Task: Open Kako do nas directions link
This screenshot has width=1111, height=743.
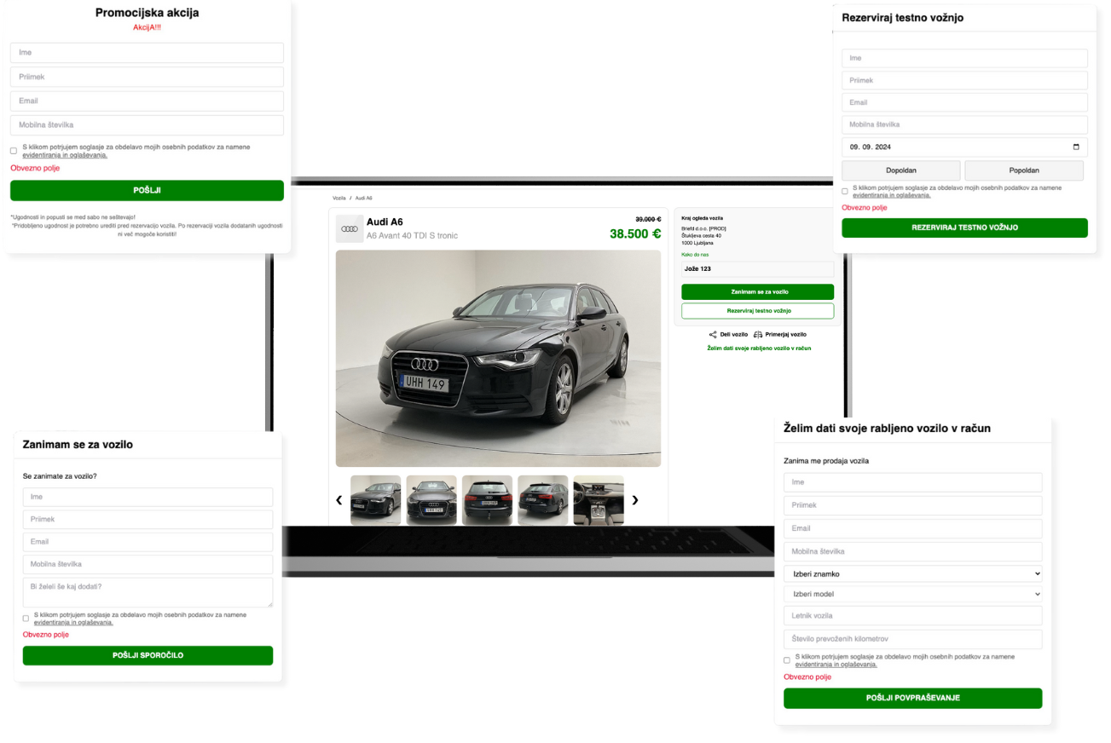Action: tap(695, 254)
